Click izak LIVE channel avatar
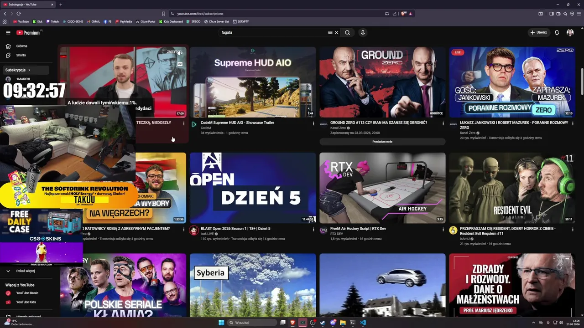This screenshot has width=584, height=328. (194, 231)
